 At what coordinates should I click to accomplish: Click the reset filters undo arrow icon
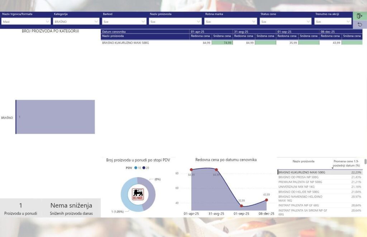point(359,25)
